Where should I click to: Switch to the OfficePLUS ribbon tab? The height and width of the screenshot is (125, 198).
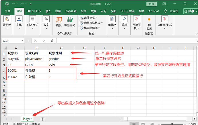click(34, 11)
